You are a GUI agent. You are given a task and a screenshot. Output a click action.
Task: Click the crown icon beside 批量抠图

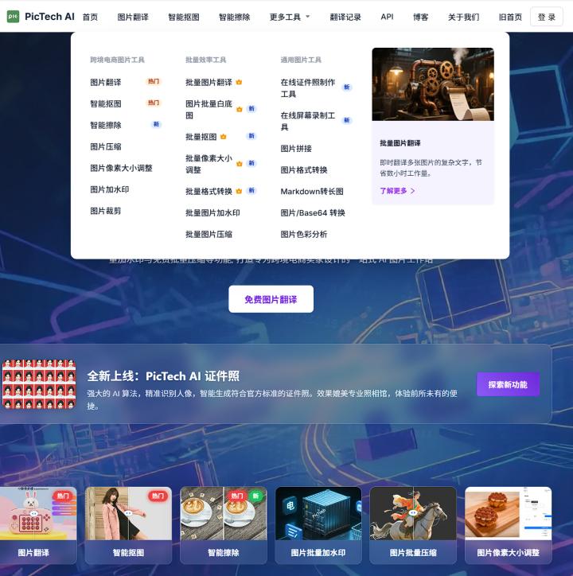(224, 137)
